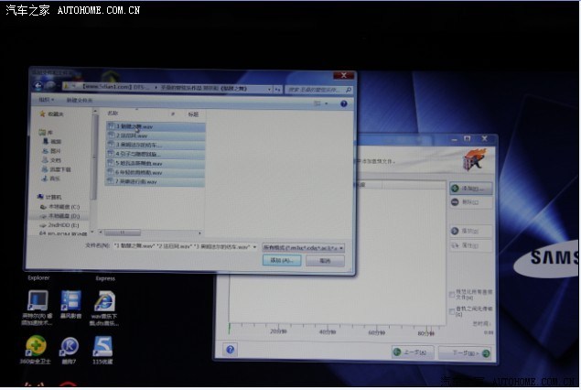581x390 pixels.
Task: Expand the file name combo box dropdown
Action: [254, 247]
